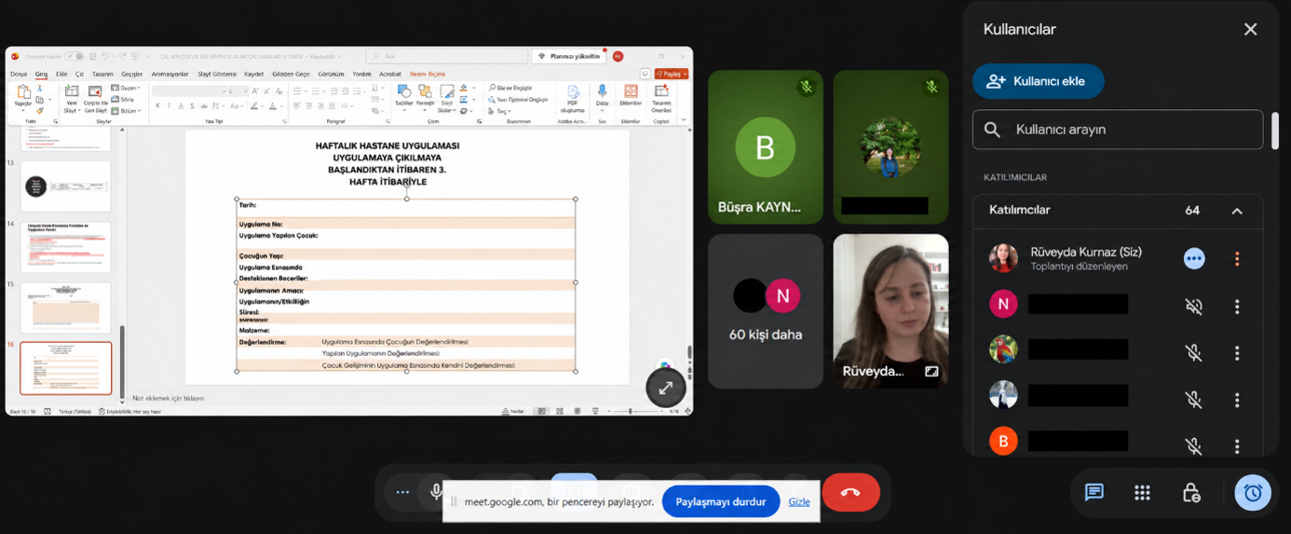Open the activities grid icon
This screenshot has width=1291, height=534.
(1143, 492)
